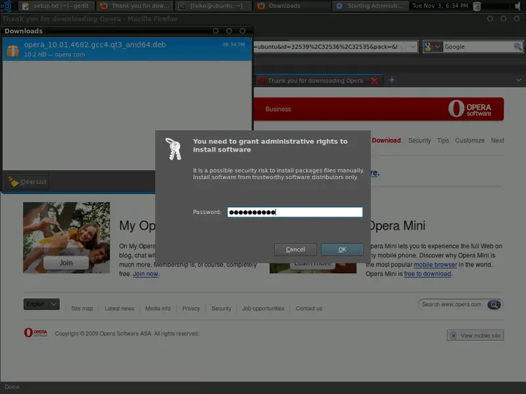
Task: Click the Clear List button in Downloads
Action: [x=27, y=182]
